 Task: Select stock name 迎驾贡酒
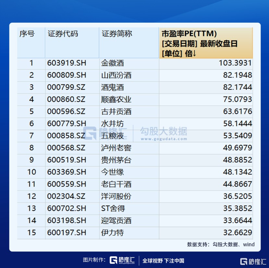116,221
